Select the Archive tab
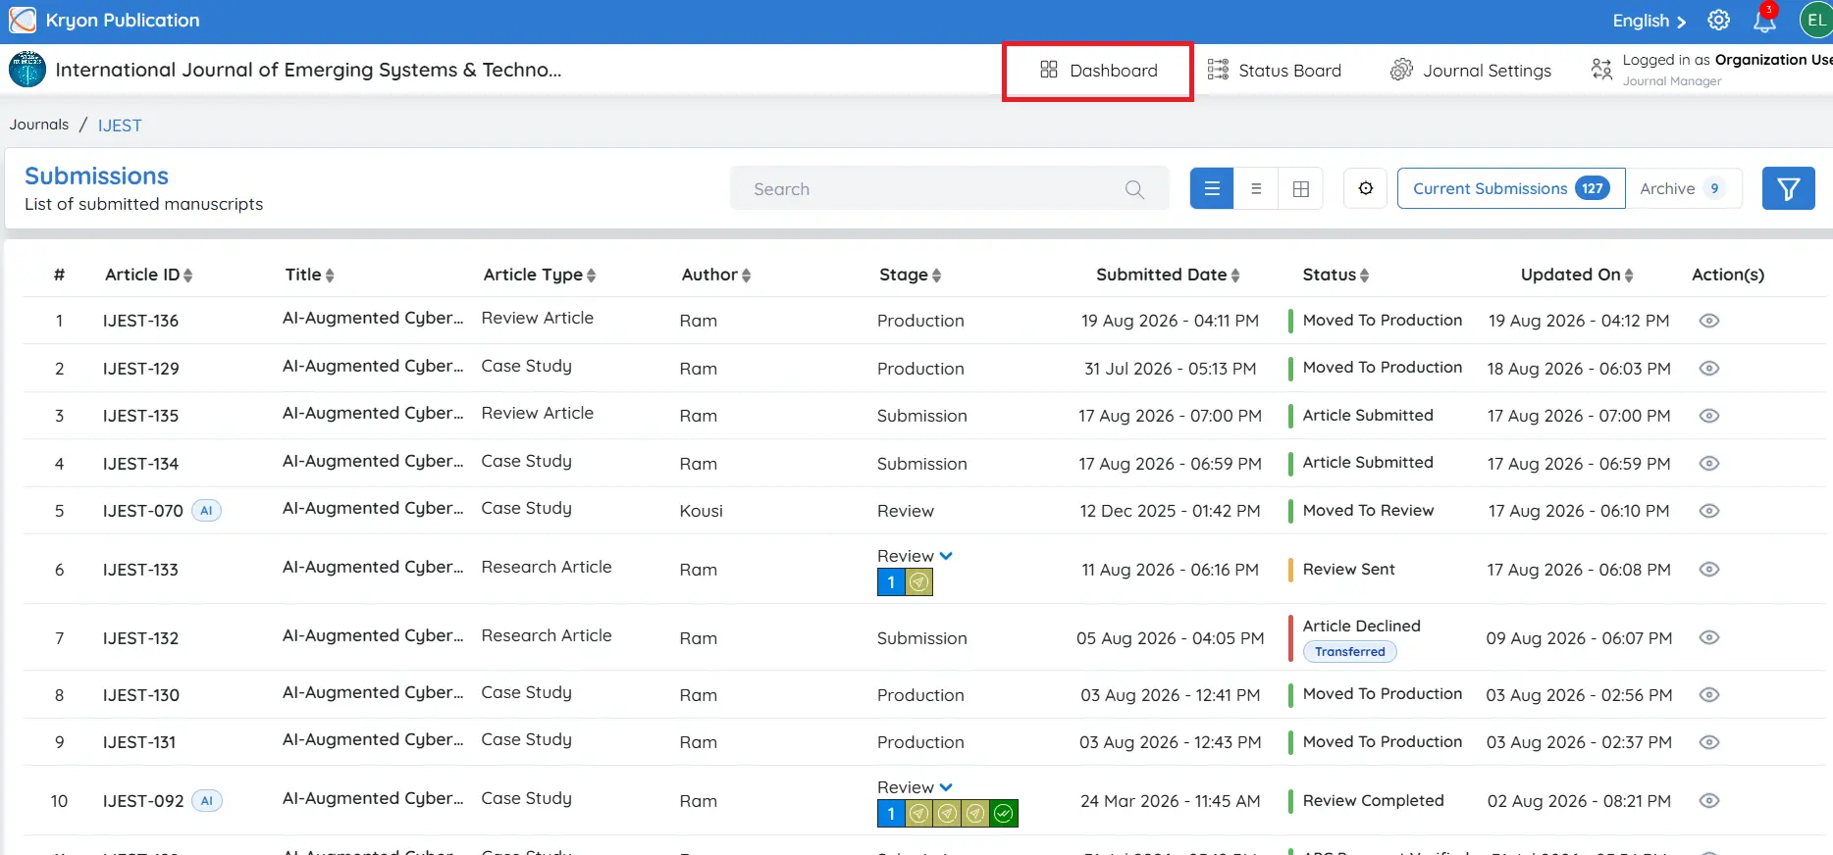The width and height of the screenshot is (1833, 855). tap(1683, 188)
